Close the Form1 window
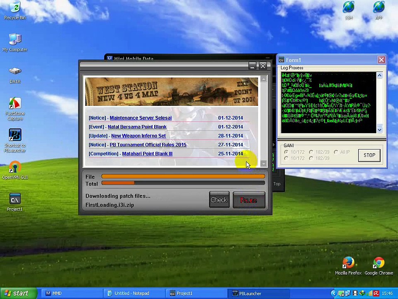The height and width of the screenshot is (299, 398). pos(381,60)
